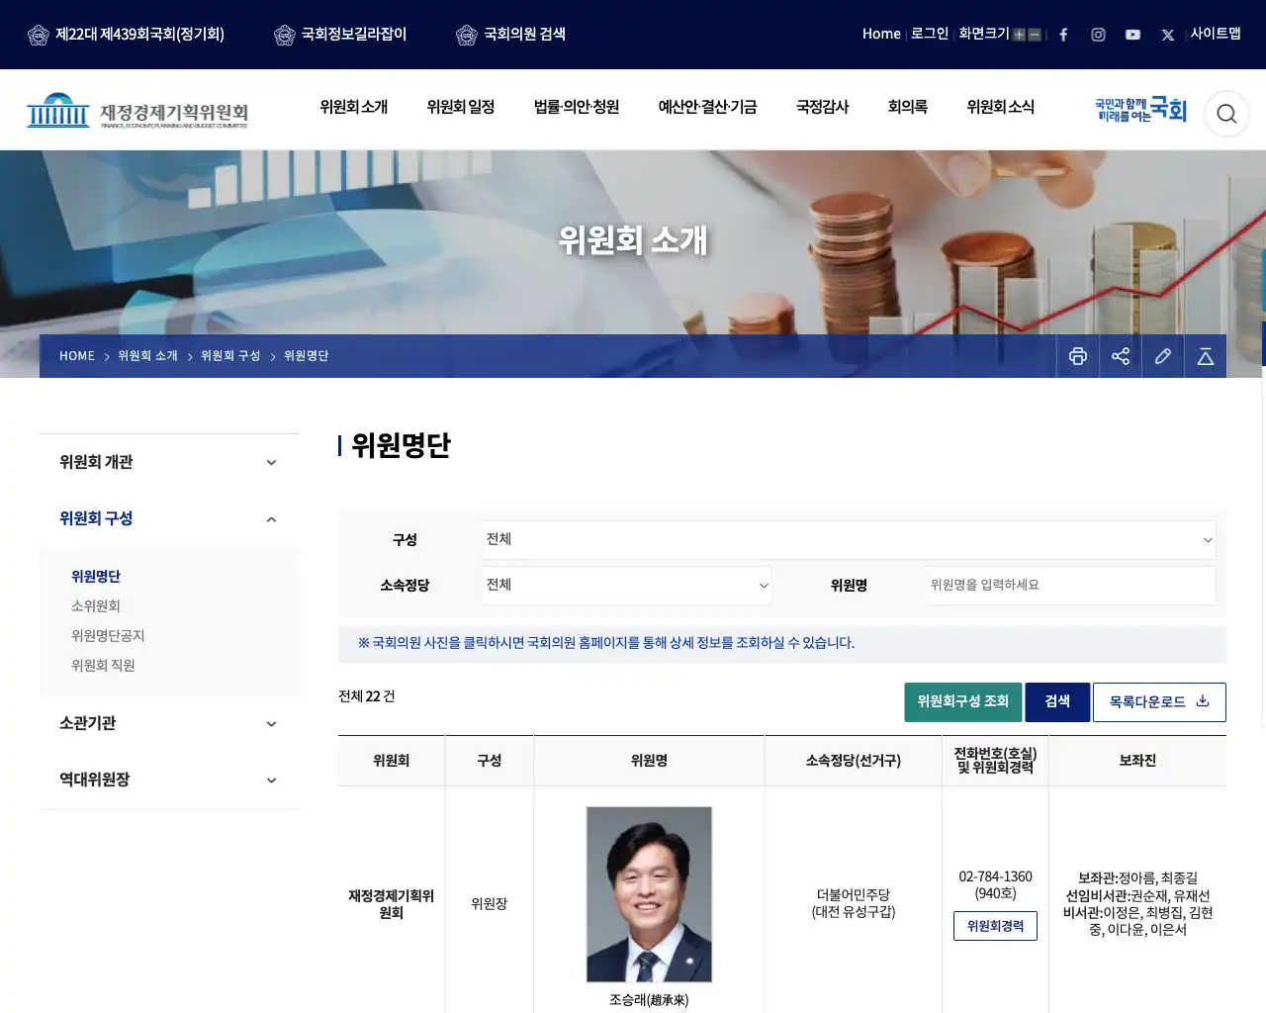Click the 위원회구성 조회 button
1266x1013 pixels.
[963, 702]
